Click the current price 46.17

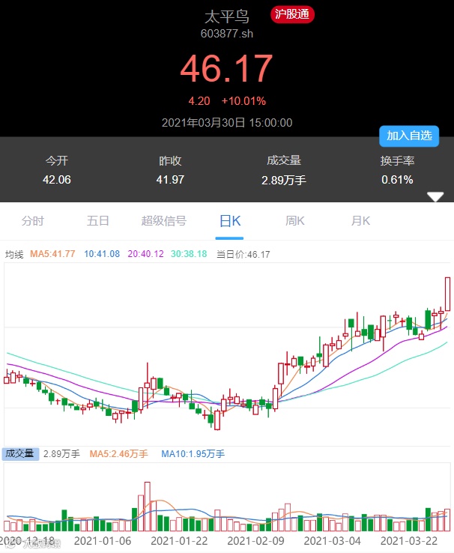point(227,69)
